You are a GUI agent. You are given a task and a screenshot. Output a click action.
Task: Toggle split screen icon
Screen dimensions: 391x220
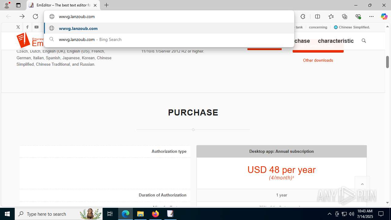317,16
